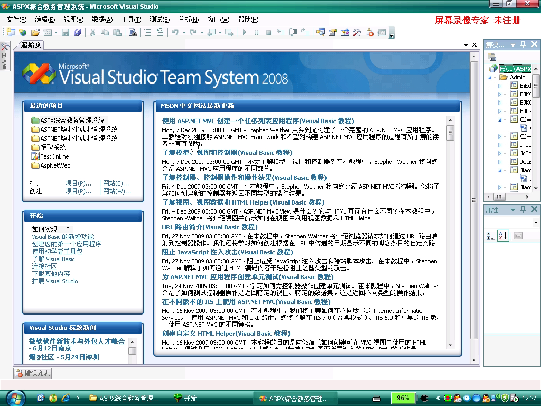Click the Windows Start button
The image size is (541, 406).
15,399
